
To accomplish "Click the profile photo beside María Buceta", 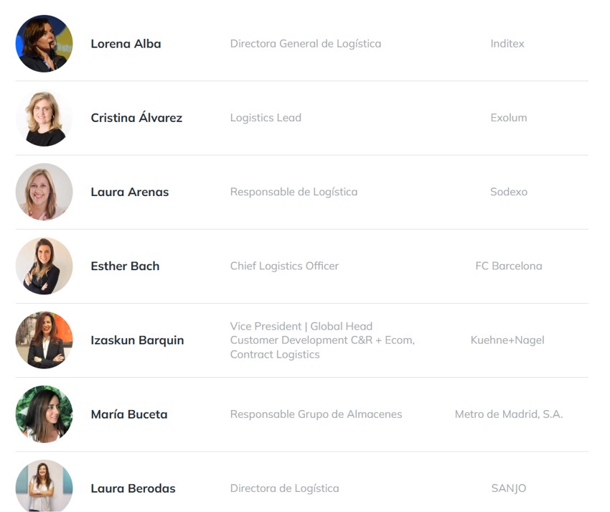I will pyautogui.click(x=44, y=414).
